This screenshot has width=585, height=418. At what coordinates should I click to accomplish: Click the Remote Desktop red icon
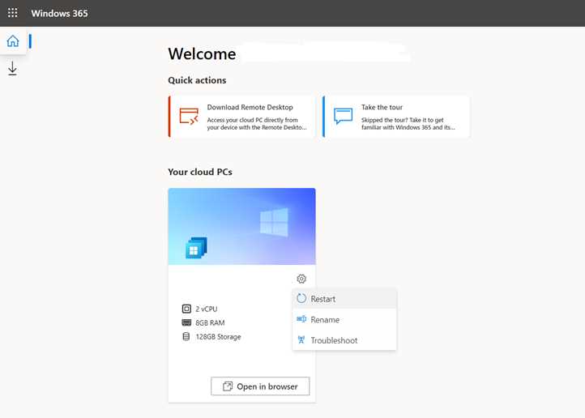[189, 116]
